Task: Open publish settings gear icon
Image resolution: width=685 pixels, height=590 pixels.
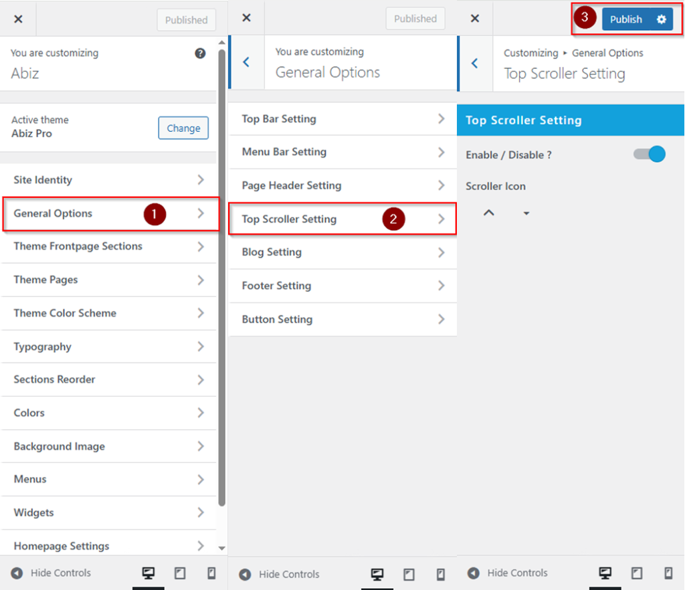Action: point(661,19)
